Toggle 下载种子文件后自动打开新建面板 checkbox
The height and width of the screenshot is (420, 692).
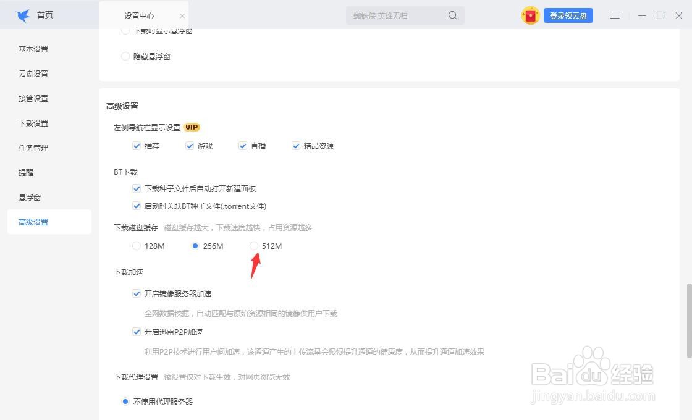[x=137, y=188]
